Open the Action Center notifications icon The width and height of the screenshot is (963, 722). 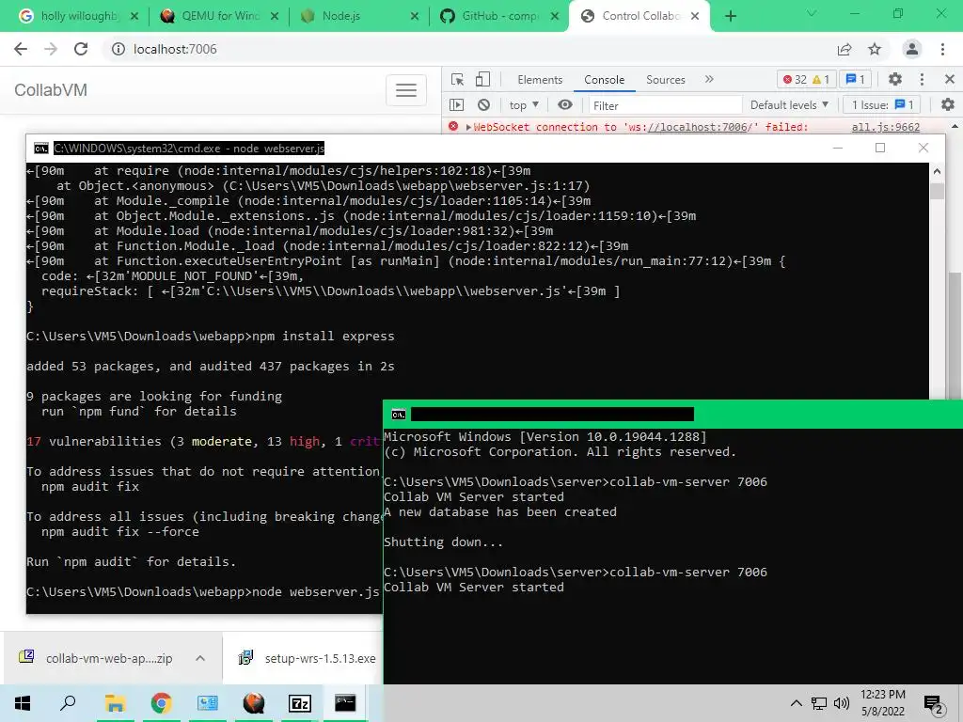pyautogui.click(x=934, y=704)
